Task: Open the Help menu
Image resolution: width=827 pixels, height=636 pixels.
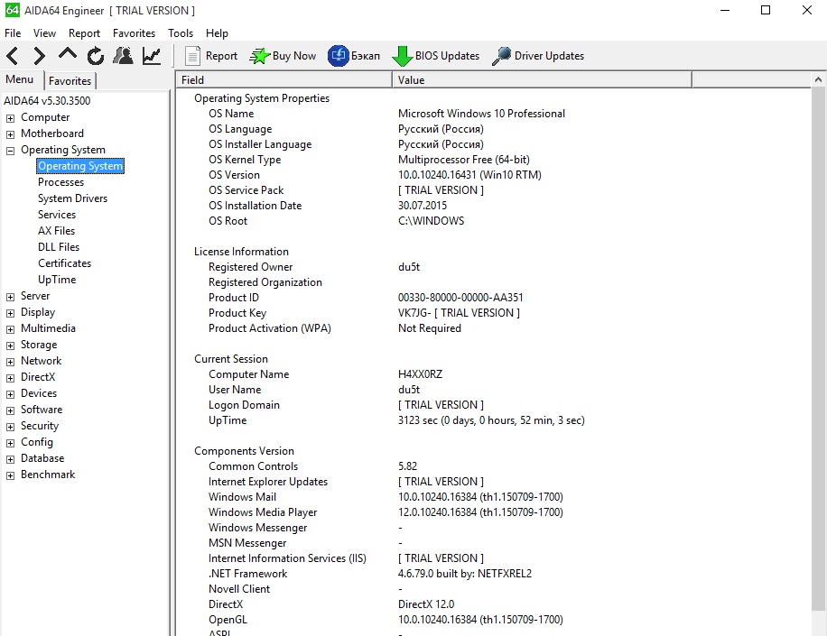Action: click(x=217, y=32)
